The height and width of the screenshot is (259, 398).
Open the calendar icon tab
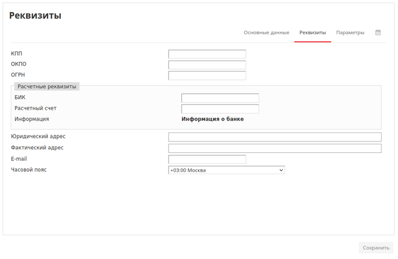point(378,32)
